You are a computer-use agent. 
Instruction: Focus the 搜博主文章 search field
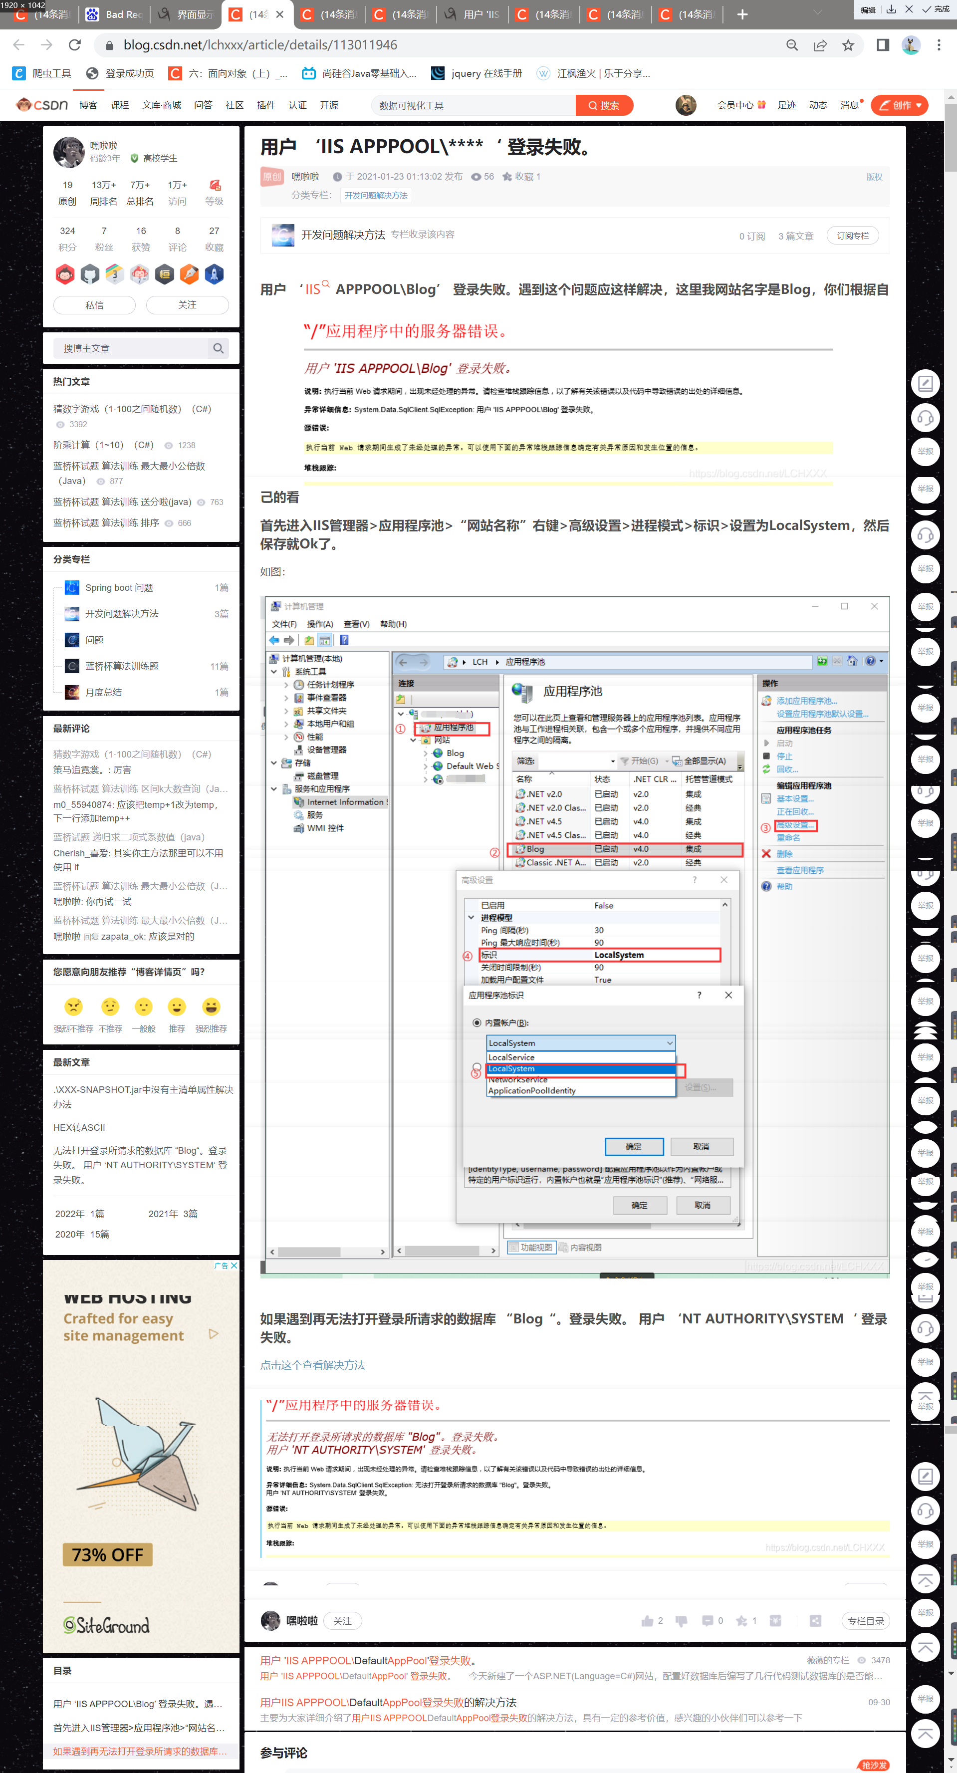[131, 348]
